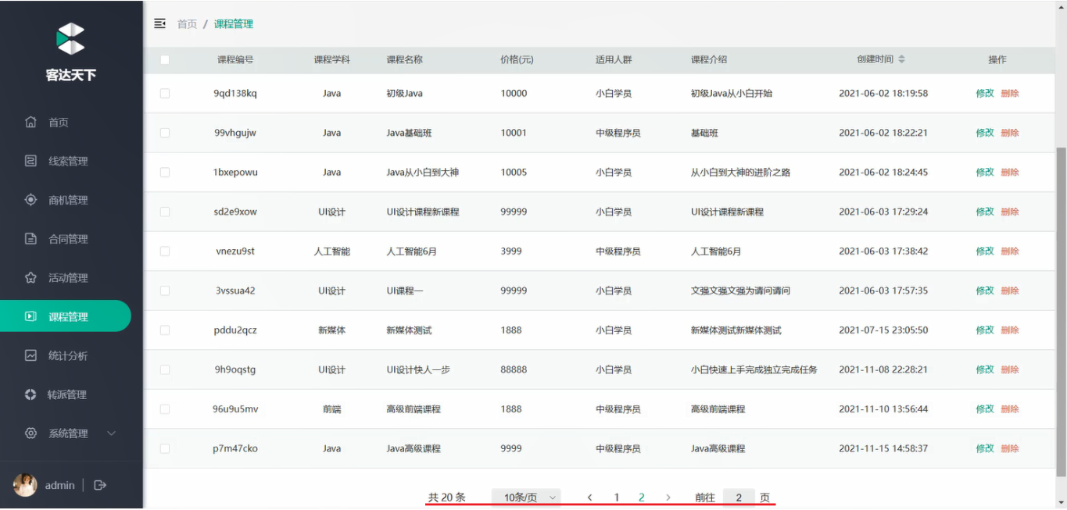This screenshot has width=1067, height=510.
Task: Click 修改 for UI设计课程新课程 row
Action: pos(985,212)
